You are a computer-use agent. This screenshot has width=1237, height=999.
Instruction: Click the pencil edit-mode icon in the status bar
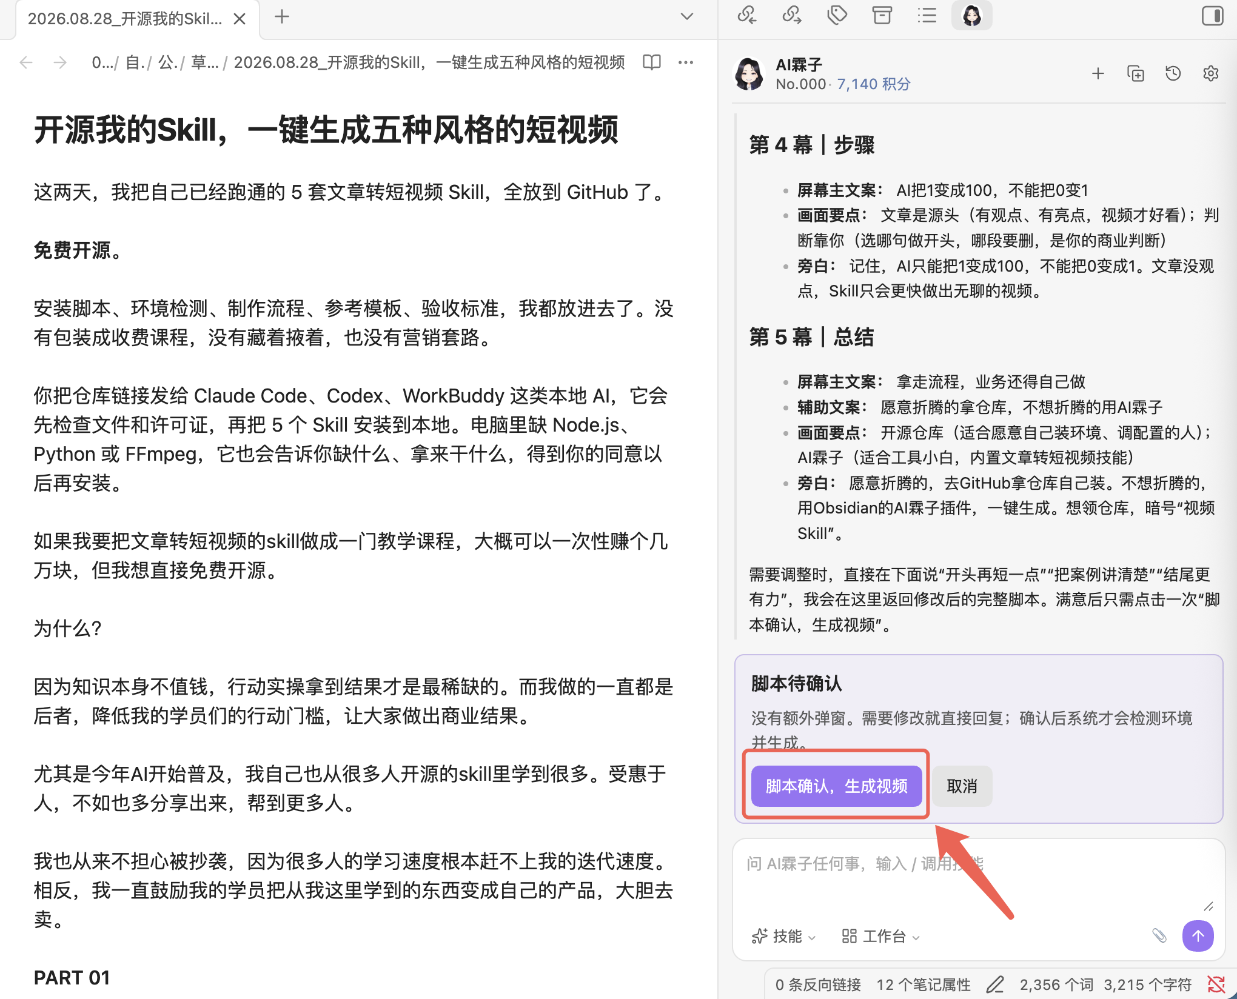click(x=995, y=984)
